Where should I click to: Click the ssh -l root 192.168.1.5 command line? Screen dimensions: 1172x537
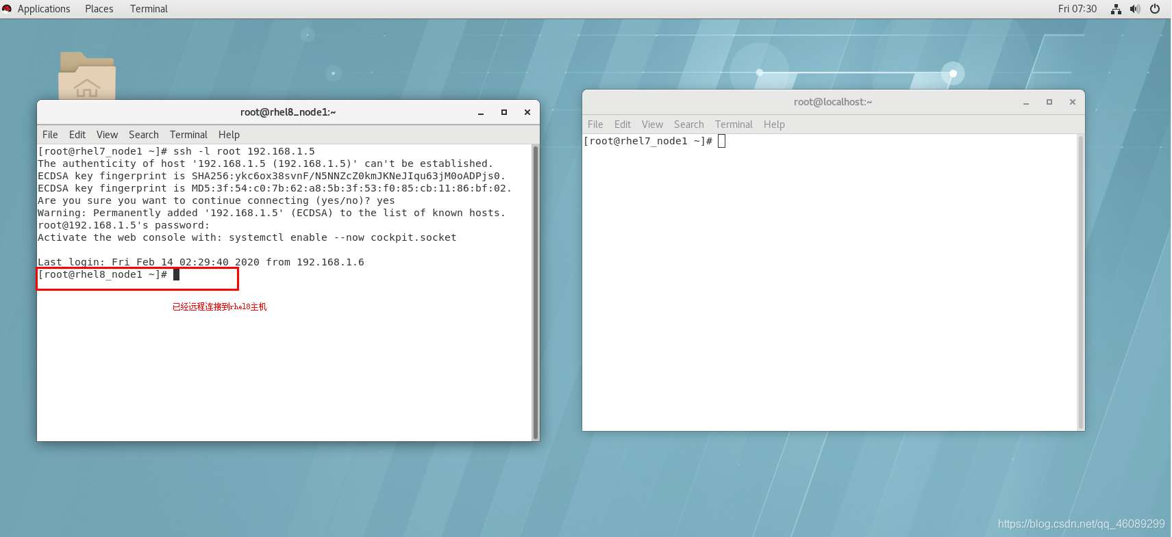click(x=176, y=151)
